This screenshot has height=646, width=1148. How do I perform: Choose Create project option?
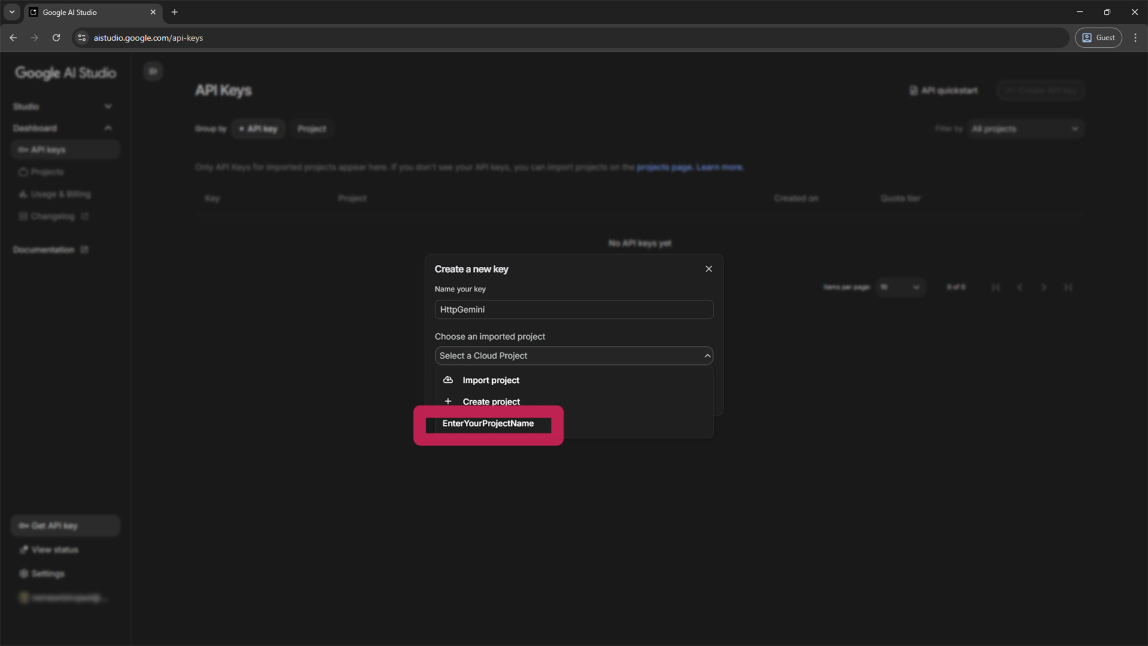[573, 402]
